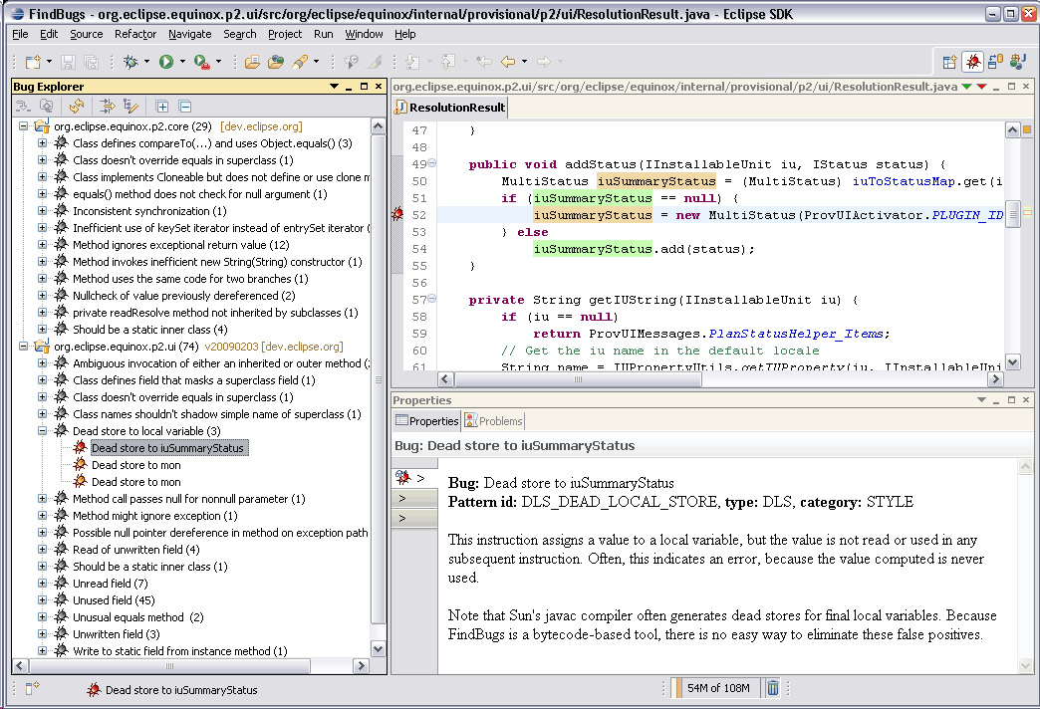Viewport: 1040px width, 709px height.
Task: Open the Refactor menu
Action: click(135, 34)
